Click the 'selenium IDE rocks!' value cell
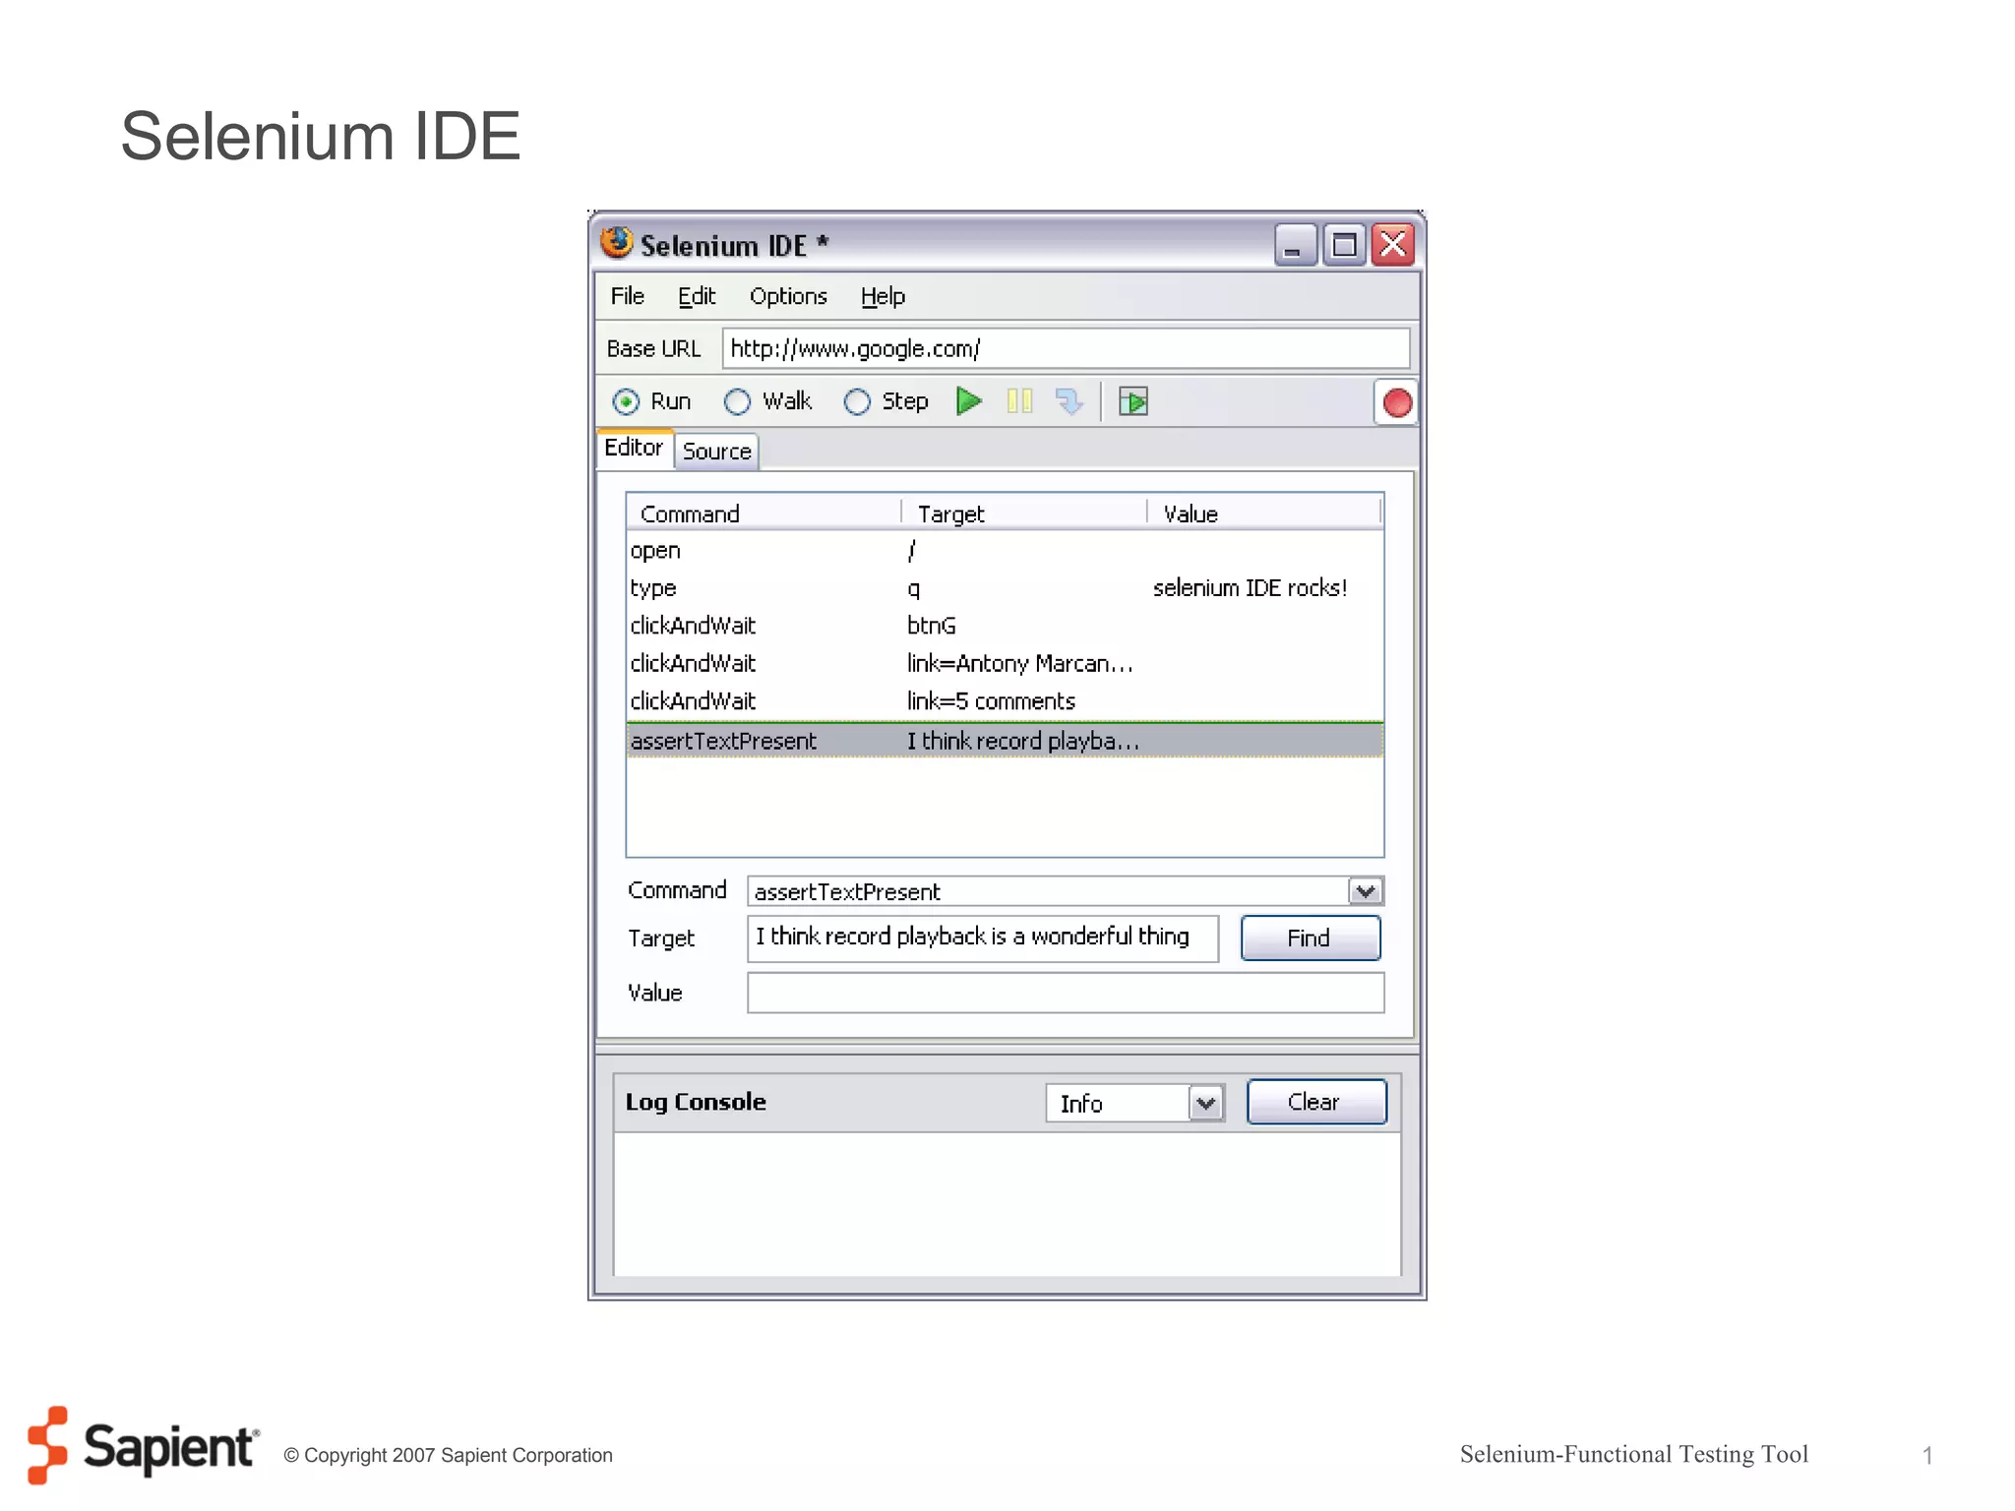The width and height of the screenshot is (2015, 1511). pos(1250,588)
